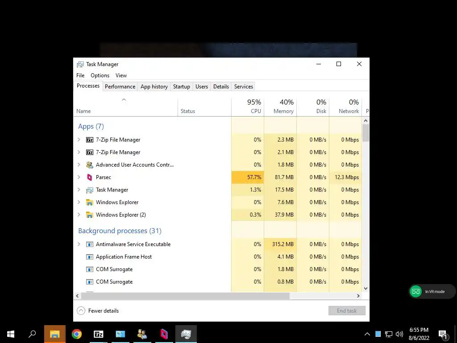The height and width of the screenshot is (343, 457).
Task: Click the Antimalware Service Executable icon
Action: point(89,244)
